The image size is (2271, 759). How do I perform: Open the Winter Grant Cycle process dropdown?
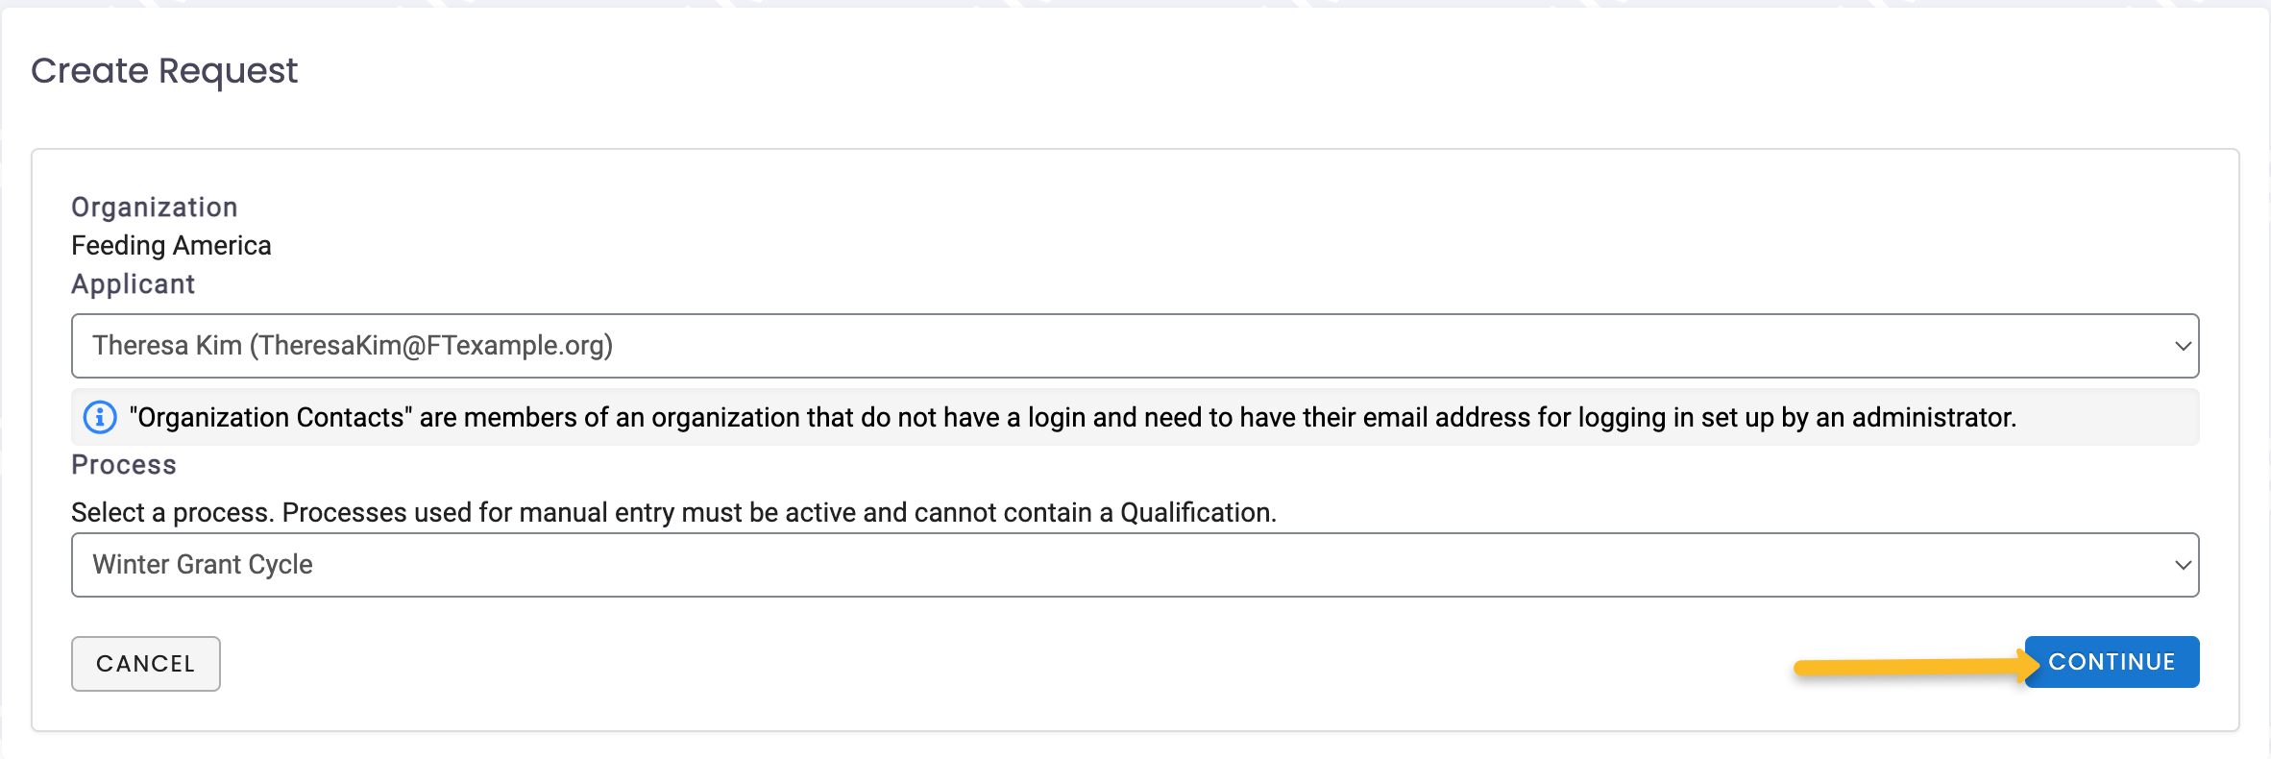tap(1135, 565)
